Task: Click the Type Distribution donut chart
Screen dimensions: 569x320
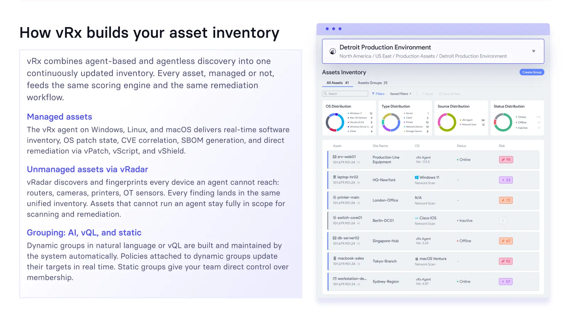Action: click(391, 122)
